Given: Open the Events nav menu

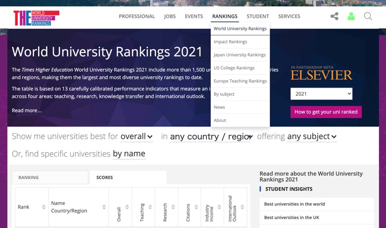Looking at the screenshot, I should point(194,16).
